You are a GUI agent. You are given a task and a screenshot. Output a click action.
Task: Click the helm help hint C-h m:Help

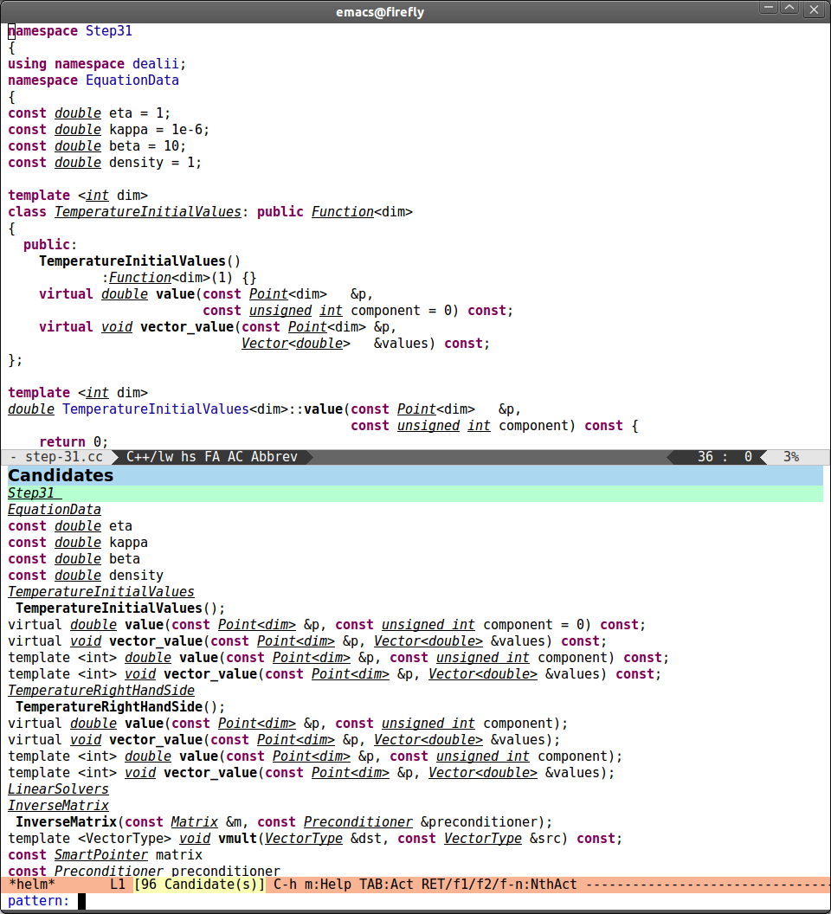click(x=312, y=885)
